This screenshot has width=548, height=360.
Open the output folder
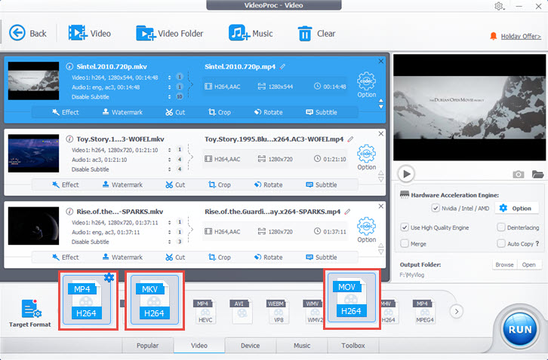(529, 265)
